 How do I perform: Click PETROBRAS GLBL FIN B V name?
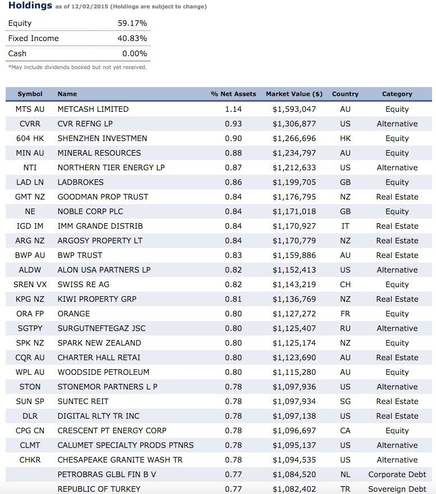click(x=107, y=474)
